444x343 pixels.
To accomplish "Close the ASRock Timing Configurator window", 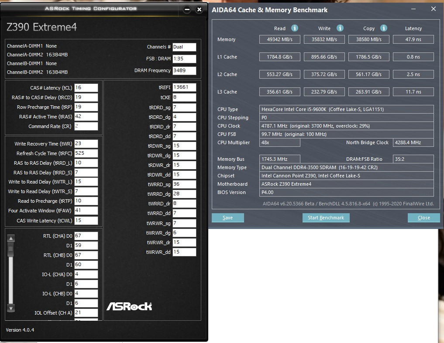I will point(200,10).
